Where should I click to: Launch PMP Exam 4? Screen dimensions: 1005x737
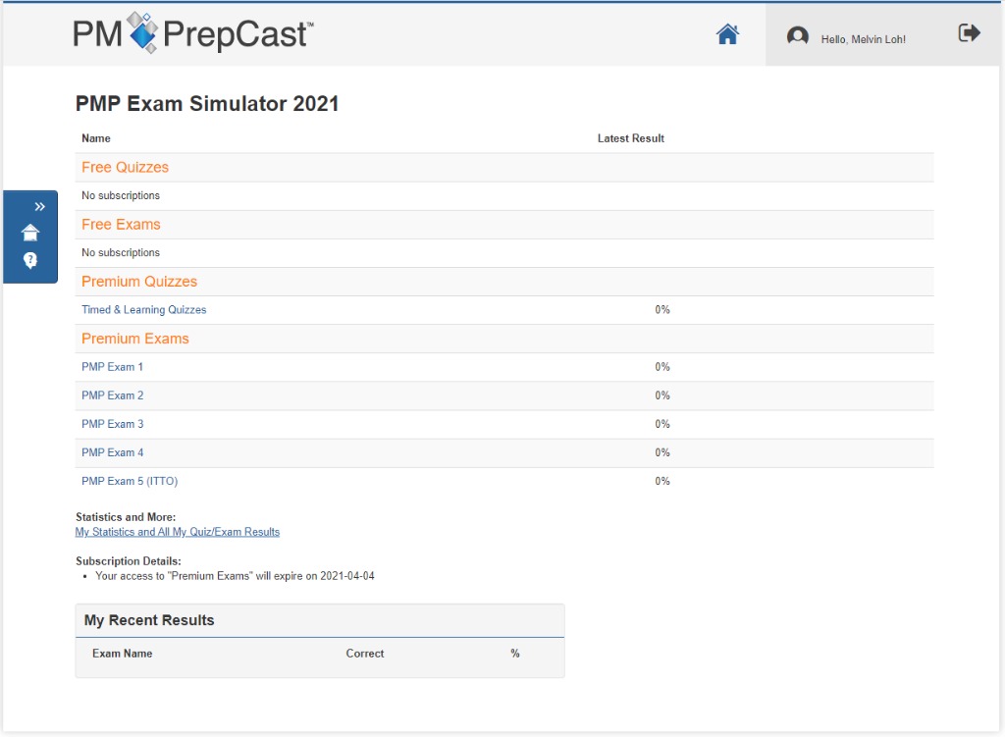(x=112, y=452)
